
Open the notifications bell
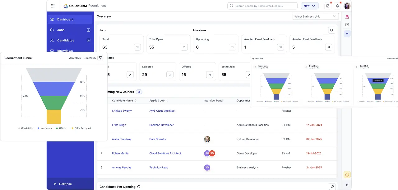[337, 6]
